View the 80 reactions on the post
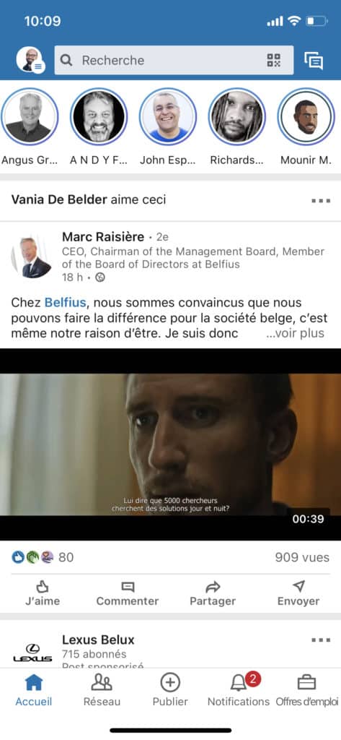 coord(43,557)
